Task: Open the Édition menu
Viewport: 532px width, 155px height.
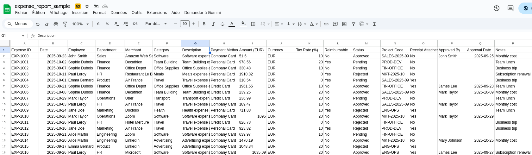Action: (39, 13)
